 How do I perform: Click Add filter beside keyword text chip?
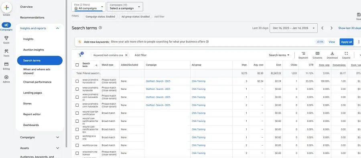click(141, 55)
